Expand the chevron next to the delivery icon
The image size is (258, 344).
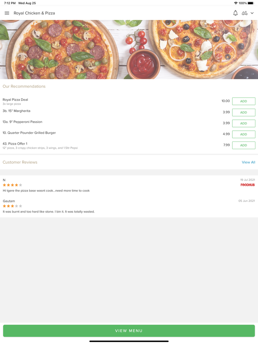pos(252,13)
